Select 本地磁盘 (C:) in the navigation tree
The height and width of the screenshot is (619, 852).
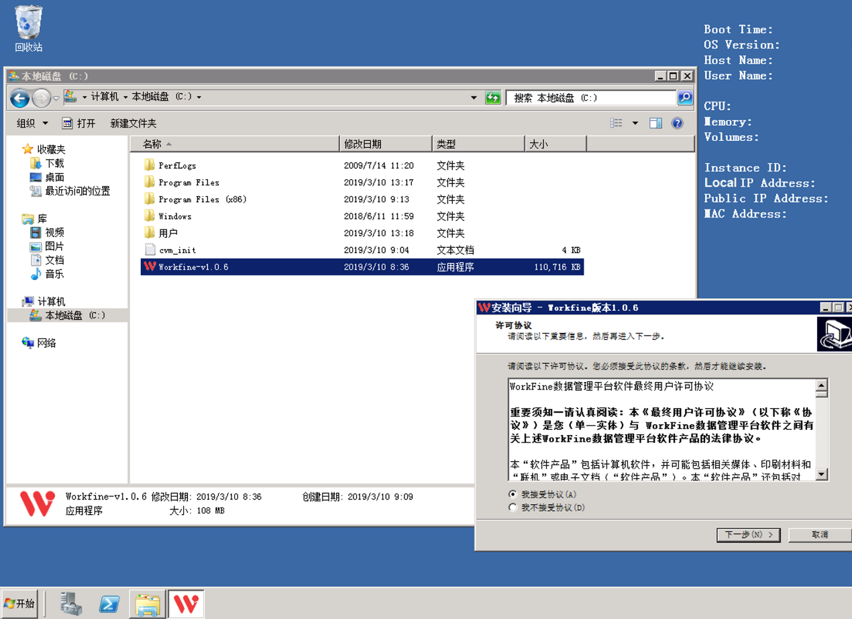coord(68,315)
